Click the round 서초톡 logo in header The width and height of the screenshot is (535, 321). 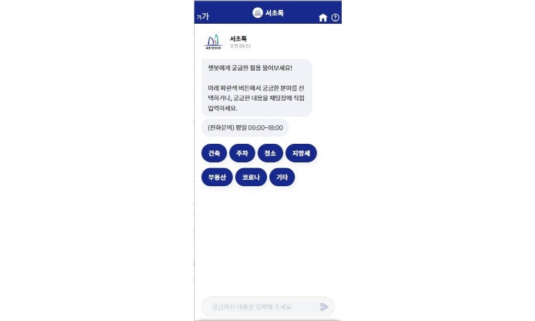tap(258, 13)
